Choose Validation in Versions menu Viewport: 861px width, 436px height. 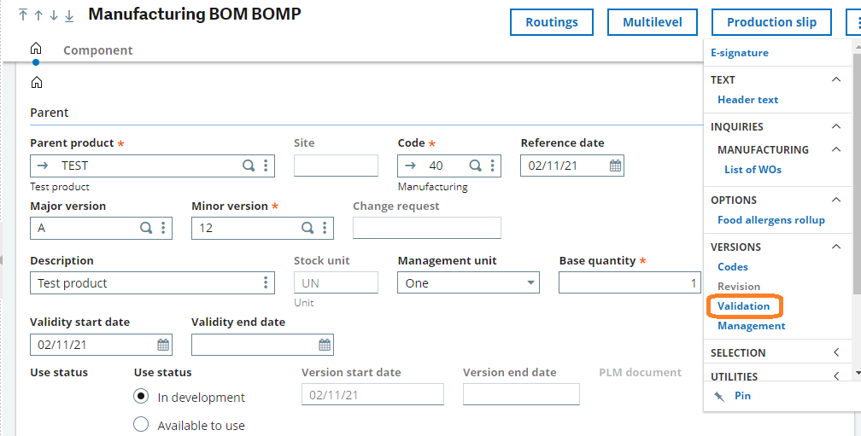[x=743, y=306]
